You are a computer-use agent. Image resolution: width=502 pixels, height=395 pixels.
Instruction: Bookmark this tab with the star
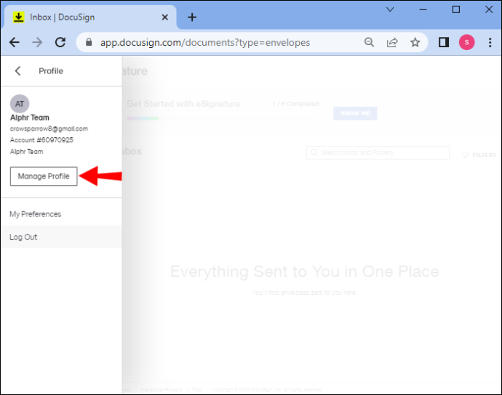[x=415, y=42]
